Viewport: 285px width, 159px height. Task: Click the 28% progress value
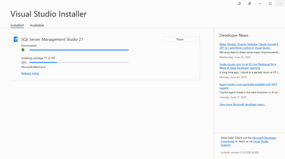24,63
